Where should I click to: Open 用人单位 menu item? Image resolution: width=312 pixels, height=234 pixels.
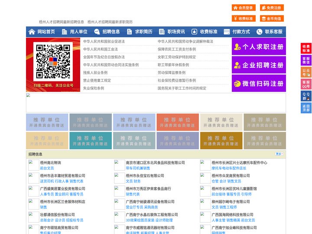click(78, 32)
